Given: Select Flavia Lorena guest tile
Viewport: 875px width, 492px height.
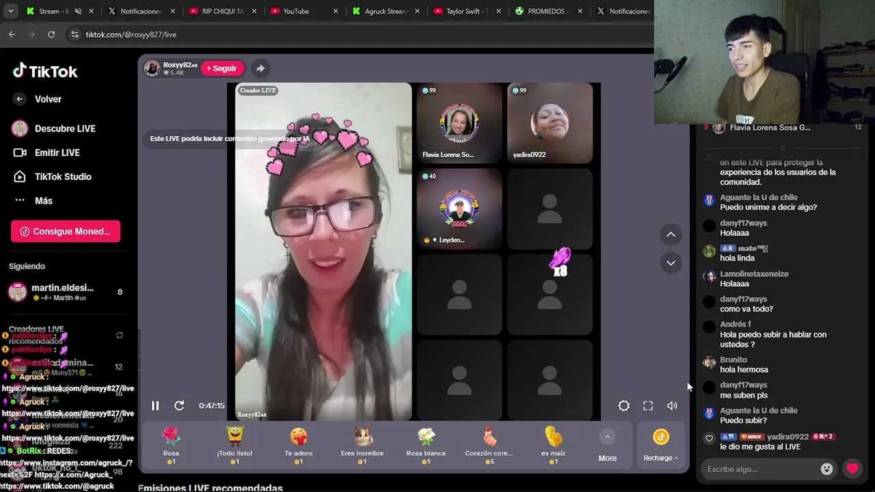Looking at the screenshot, I should point(459,124).
